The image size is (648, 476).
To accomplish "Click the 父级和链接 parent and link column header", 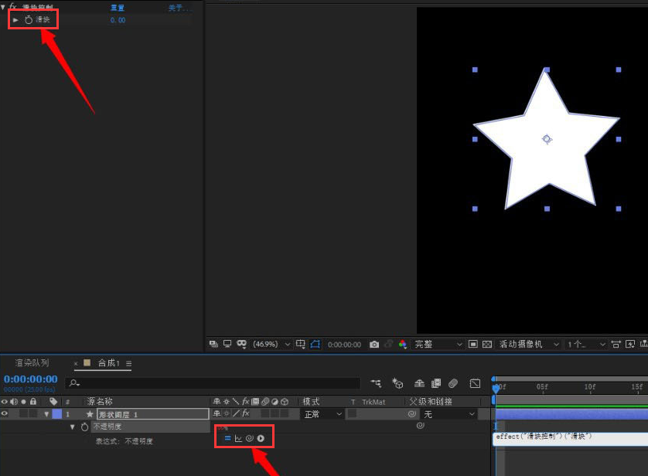I will pos(430,401).
